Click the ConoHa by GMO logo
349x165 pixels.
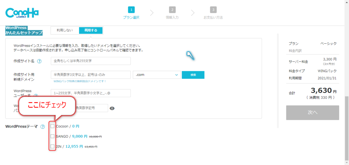pyautogui.click(x=22, y=13)
